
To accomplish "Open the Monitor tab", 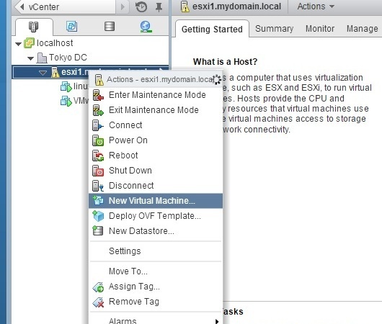I will point(320,29).
